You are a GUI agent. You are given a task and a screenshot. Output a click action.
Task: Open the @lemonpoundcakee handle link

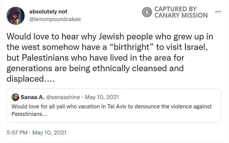coord(55,19)
